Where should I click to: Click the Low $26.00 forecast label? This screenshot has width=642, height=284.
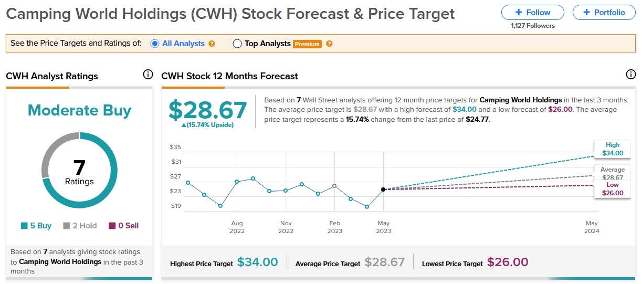612,189
